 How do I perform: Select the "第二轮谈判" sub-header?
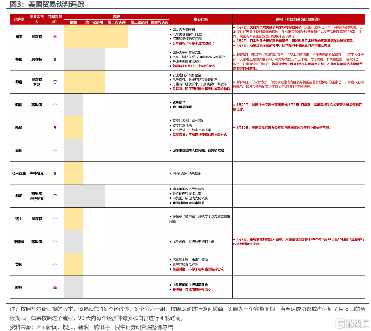(117, 22)
